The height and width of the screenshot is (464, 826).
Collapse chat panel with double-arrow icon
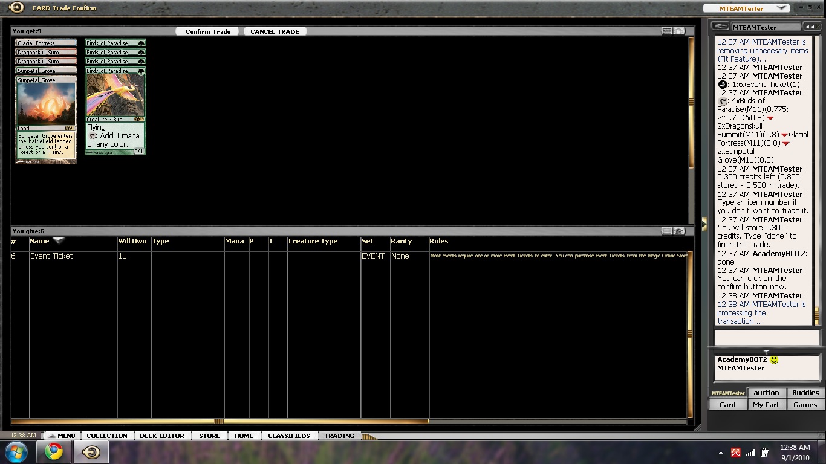(809, 27)
